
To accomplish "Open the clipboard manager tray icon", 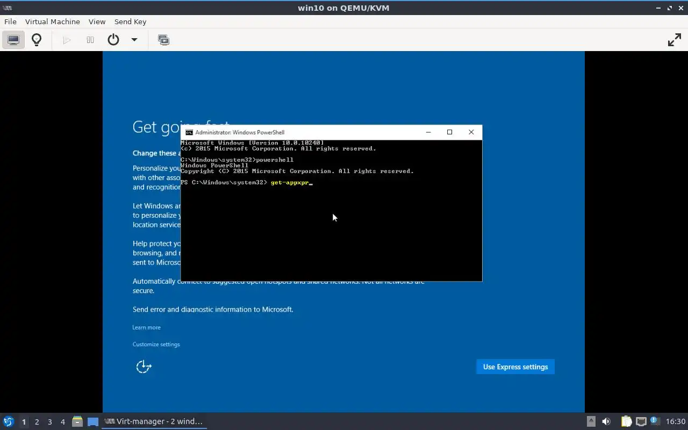I will [x=626, y=421].
